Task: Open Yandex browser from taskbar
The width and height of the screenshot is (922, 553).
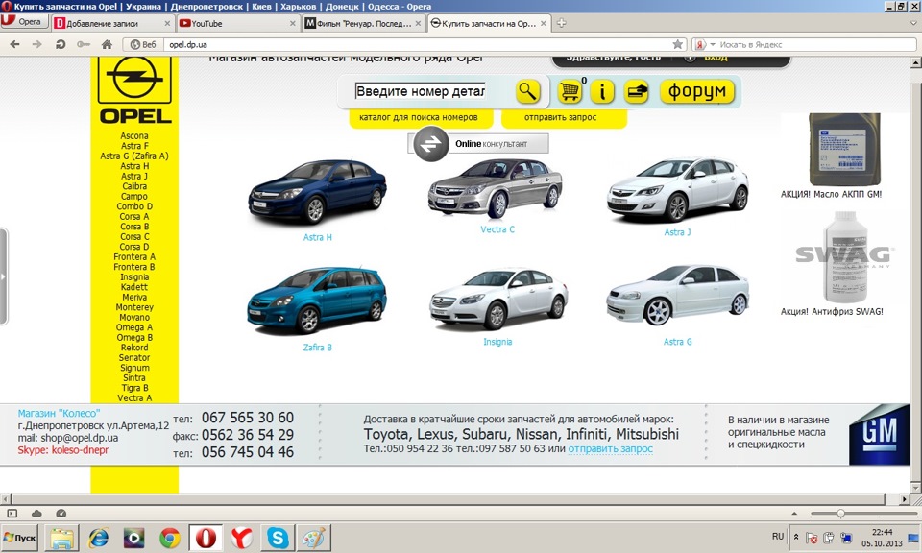Action: (242, 538)
